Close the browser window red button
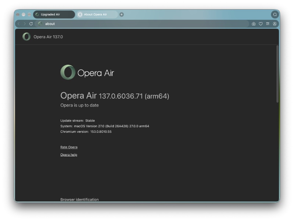The image size is (294, 221). tap(18, 14)
